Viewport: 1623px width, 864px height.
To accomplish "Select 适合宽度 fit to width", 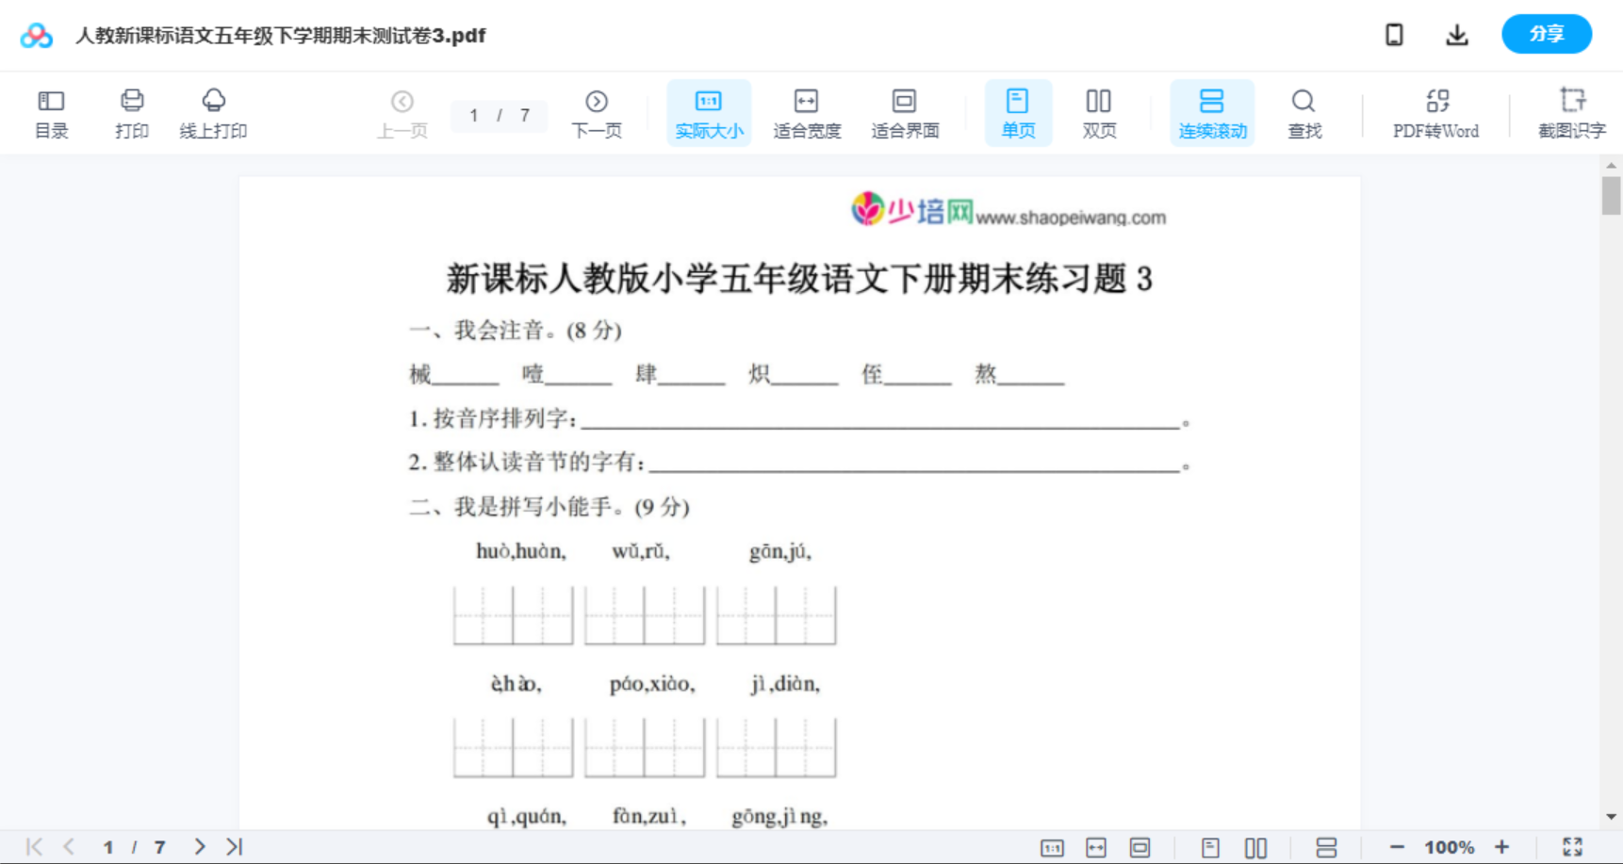I will pyautogui.click(x=807, y=112).
